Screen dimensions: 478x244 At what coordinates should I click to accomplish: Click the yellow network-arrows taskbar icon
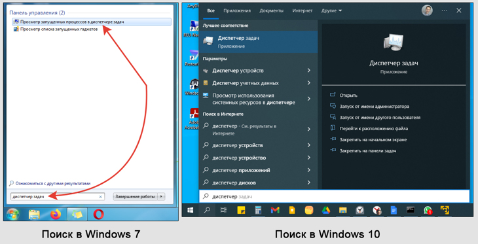click(x=445, y=210)
